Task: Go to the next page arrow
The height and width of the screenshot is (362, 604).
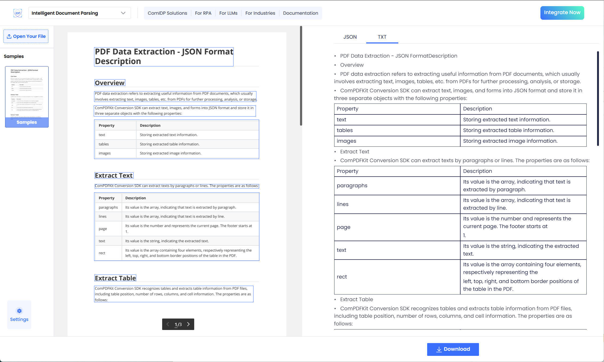Action: (x=188, y=324)
